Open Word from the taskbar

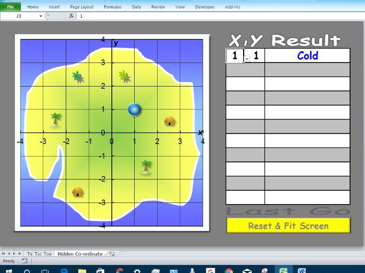coord(302,271)
